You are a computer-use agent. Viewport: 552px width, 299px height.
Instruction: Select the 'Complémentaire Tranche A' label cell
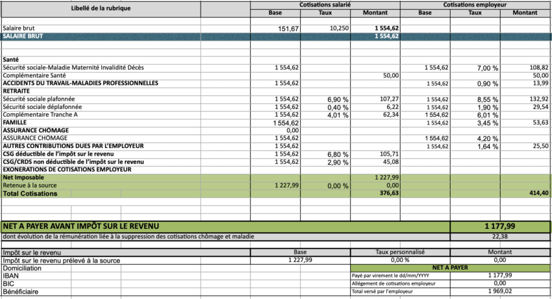[x=42, y=115]
